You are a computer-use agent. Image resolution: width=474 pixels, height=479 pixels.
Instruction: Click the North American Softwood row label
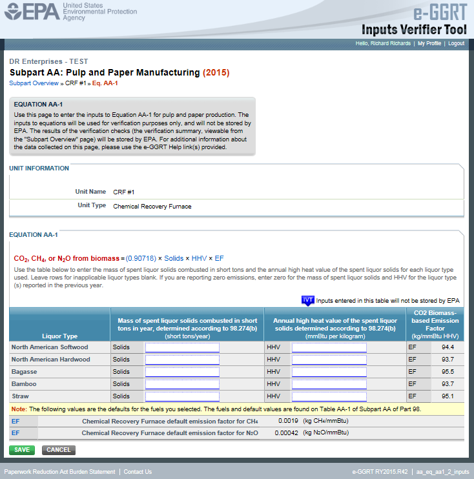click(x=50, y=347)
